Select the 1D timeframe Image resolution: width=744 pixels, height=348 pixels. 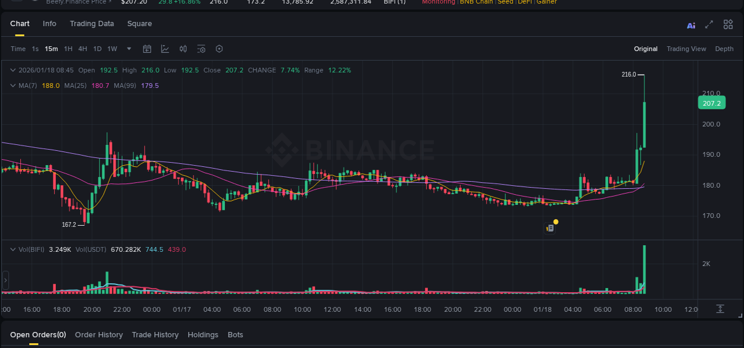(x=97, y=49)
